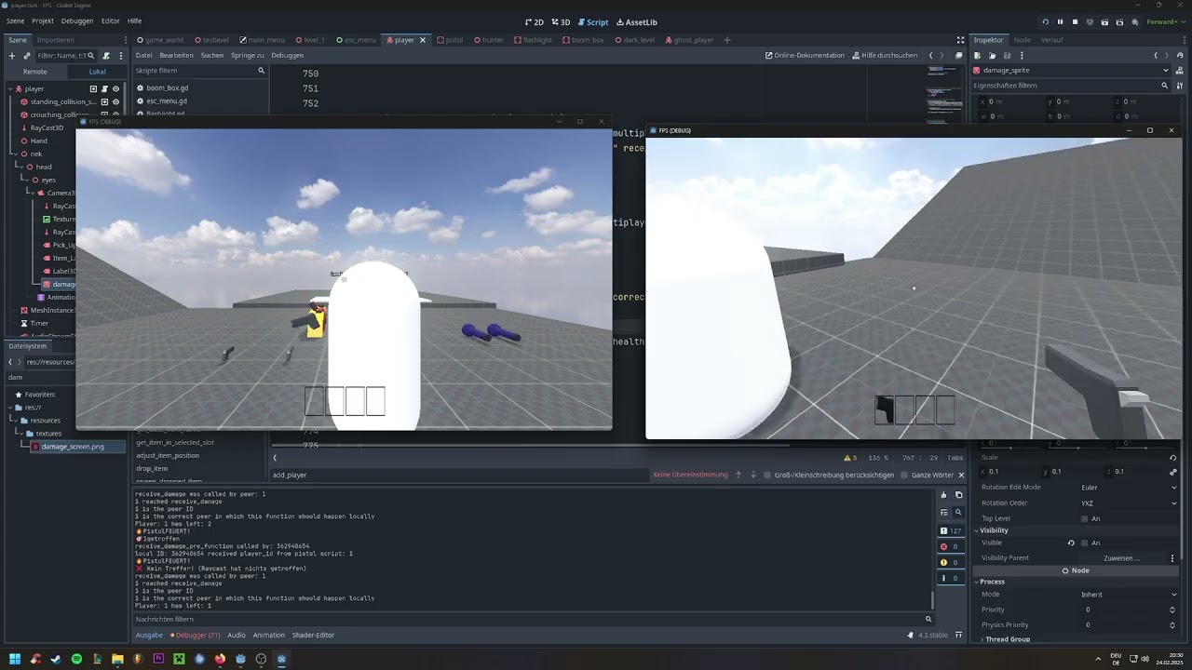Click the create new resource icon in Inspector
This screenshot has height=670, width=1192.
point(977,56)
